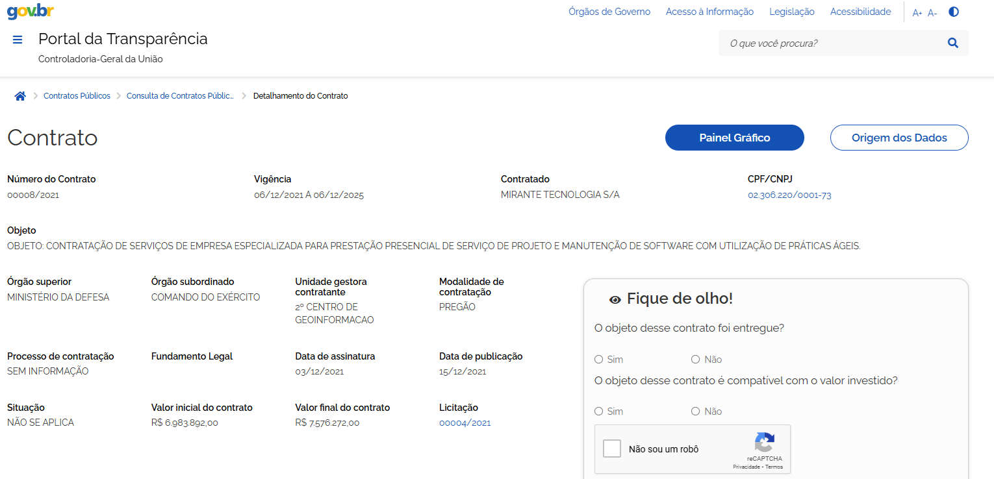Click COMANDO DO EXÉRCITO value
The height and width of the screenshot is (479, 994).
click(x=205, y=297)
